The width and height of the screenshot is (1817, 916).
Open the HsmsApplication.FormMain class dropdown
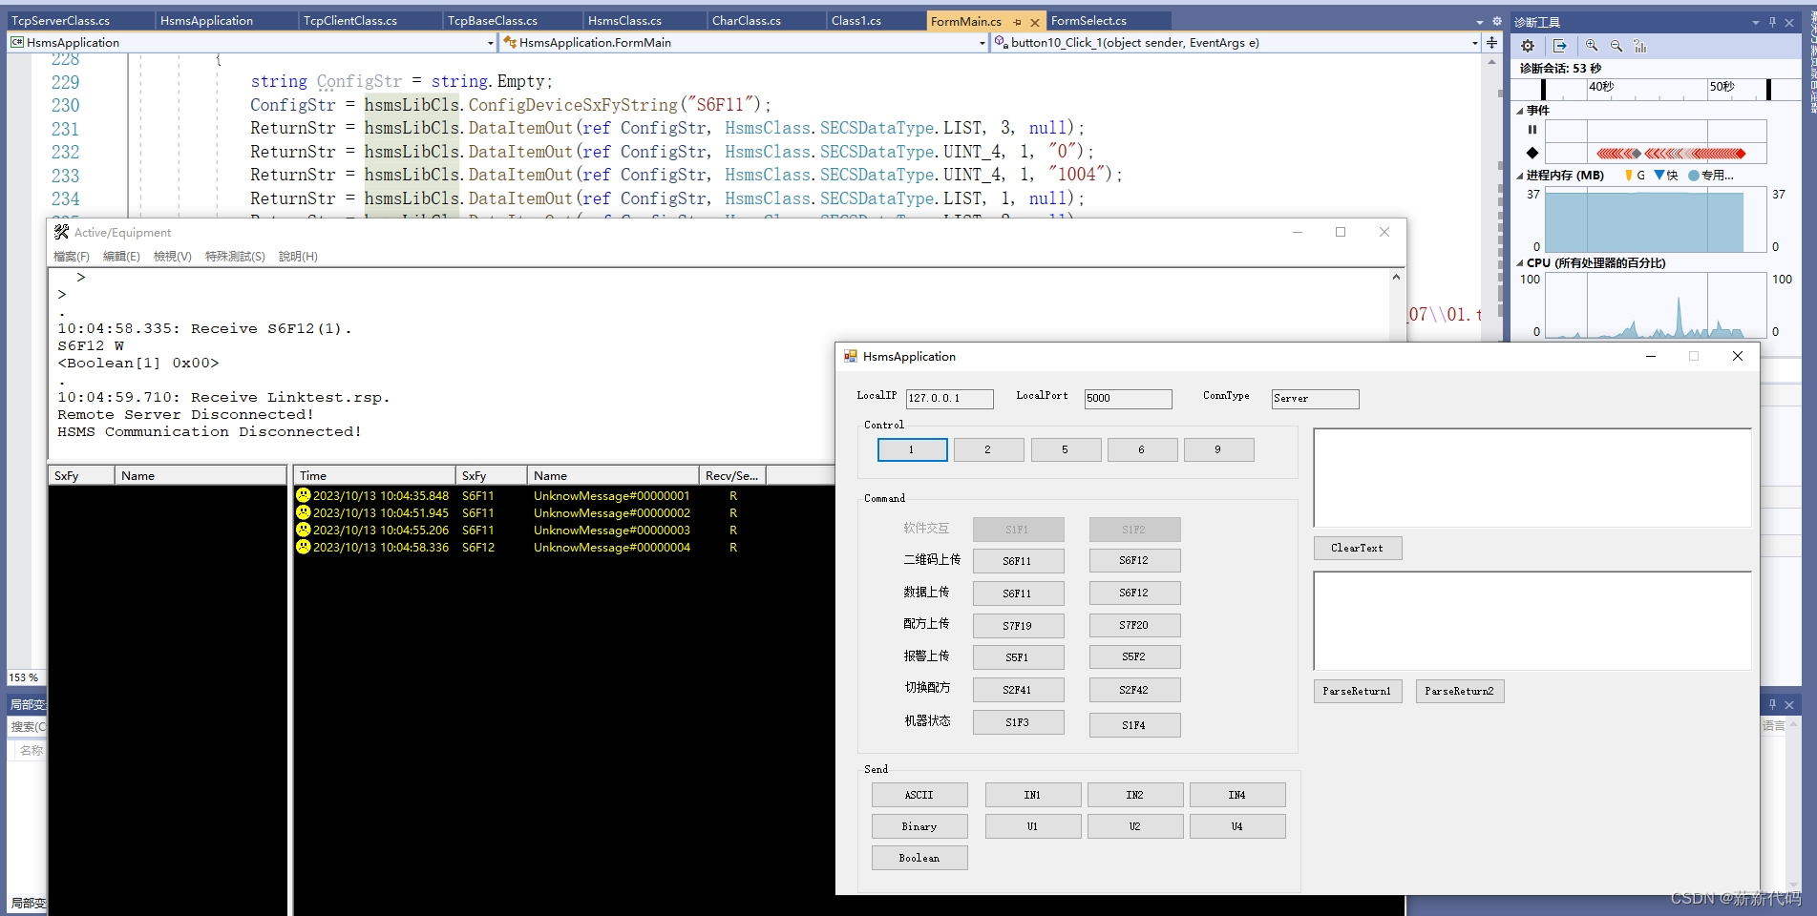click(982, 43)
